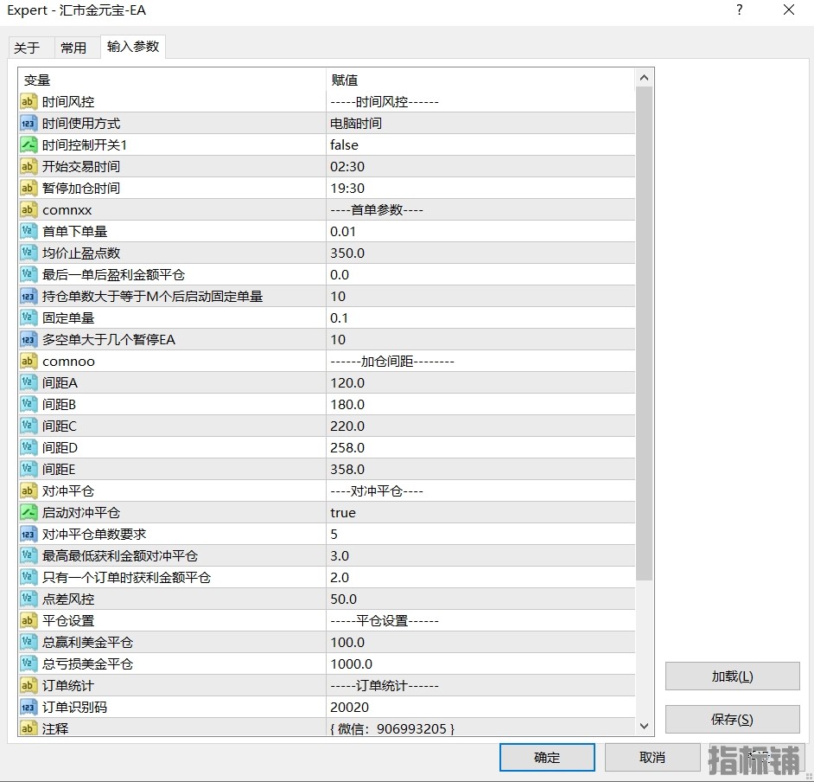Click the integer icon beside 时间使用方式

click(x=29, y=124)
